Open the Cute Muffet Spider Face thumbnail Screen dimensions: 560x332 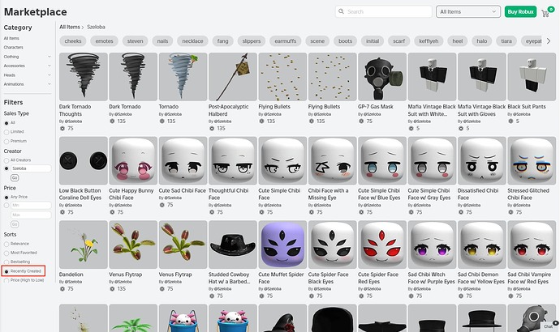[282, 245]
